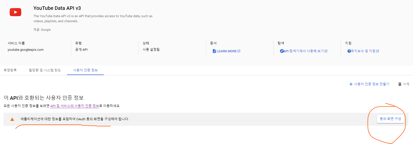Image resolution: width=413 pixels, height=144 pixels.
Task: Click the 상태 column label
Action: (146, 43)
